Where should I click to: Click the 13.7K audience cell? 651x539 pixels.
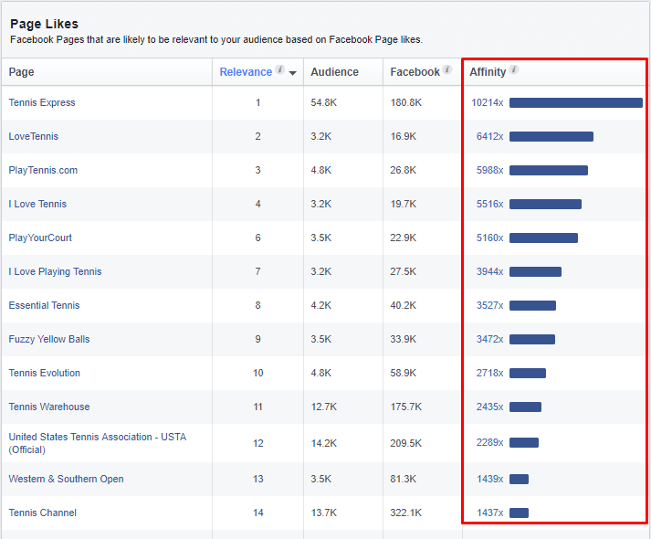point(324,513)
